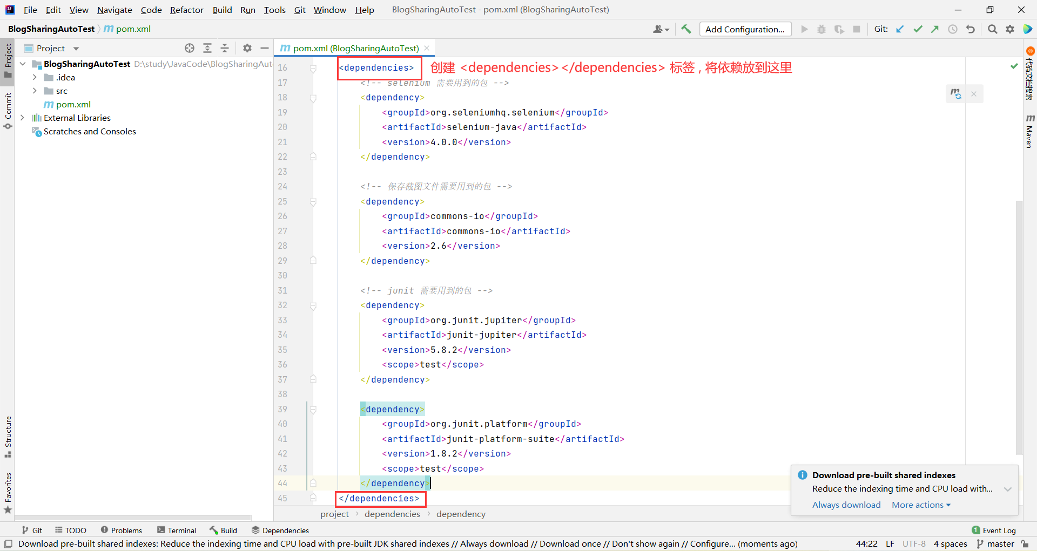
Task: Open the TODO tool window
Action: click(x=71, y=530)
